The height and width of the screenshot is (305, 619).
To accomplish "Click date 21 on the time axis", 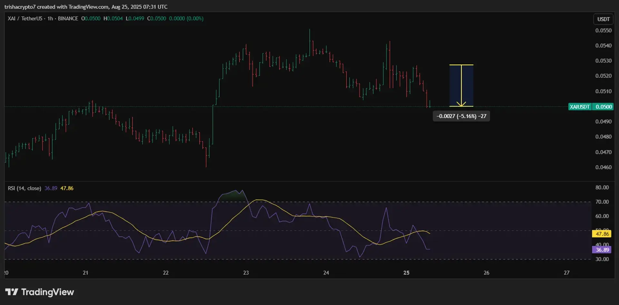I will click(x=85, y=273).
